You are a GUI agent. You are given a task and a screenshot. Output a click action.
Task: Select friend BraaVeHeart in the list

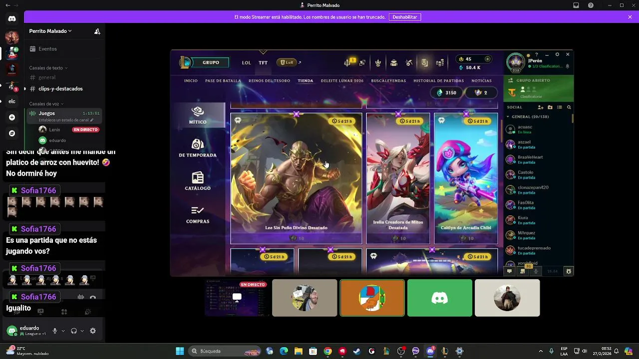pyautogui.click(x=537, y=160)
